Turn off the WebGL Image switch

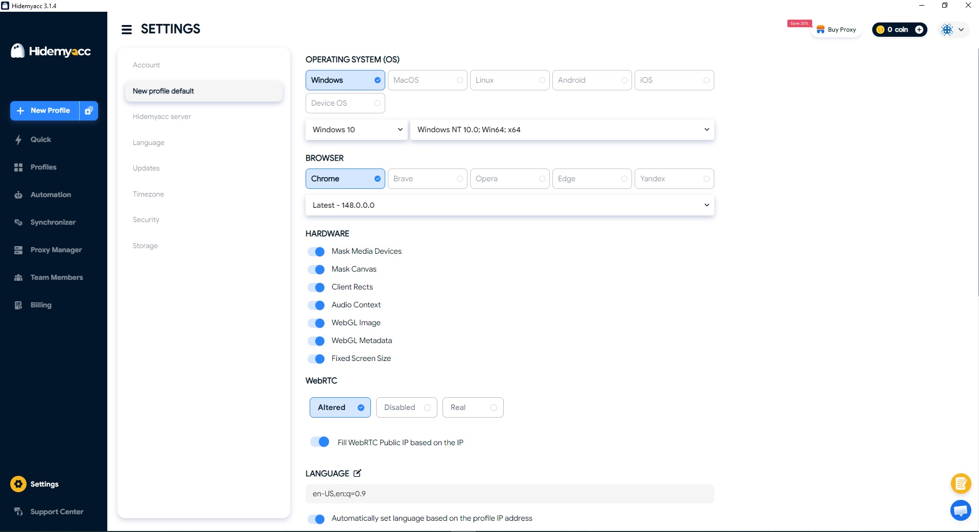pyautogui.click(x=316, y=323)
